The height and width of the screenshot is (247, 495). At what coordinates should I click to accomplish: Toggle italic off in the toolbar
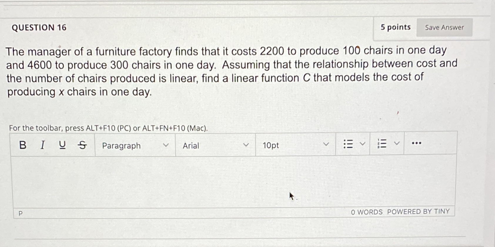click(x=42, y=144)
